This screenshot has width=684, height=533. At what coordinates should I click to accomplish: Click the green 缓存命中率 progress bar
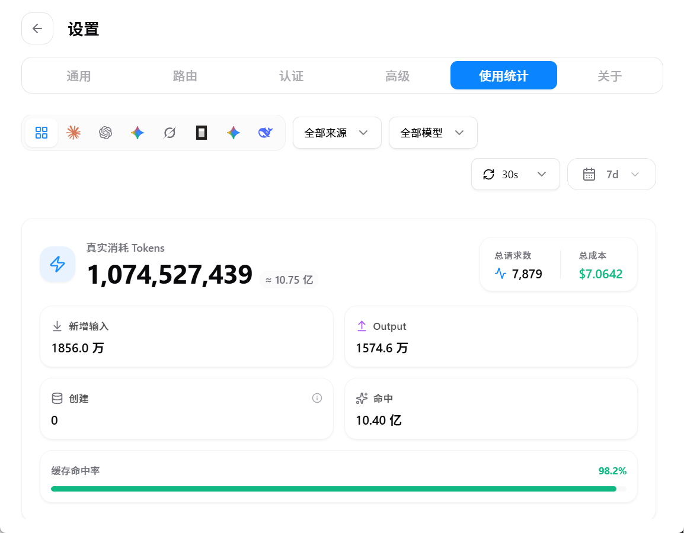point(338,489)
